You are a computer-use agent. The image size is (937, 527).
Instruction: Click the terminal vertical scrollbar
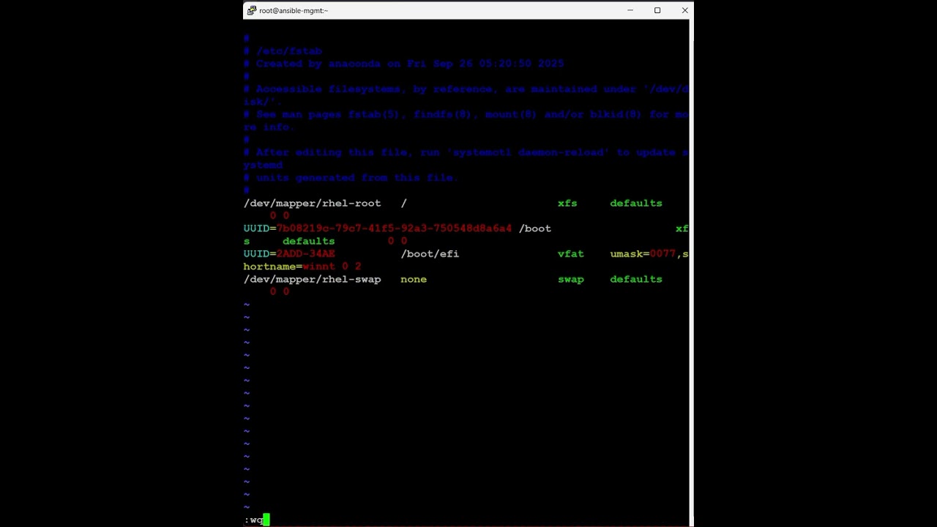point(691,272)
